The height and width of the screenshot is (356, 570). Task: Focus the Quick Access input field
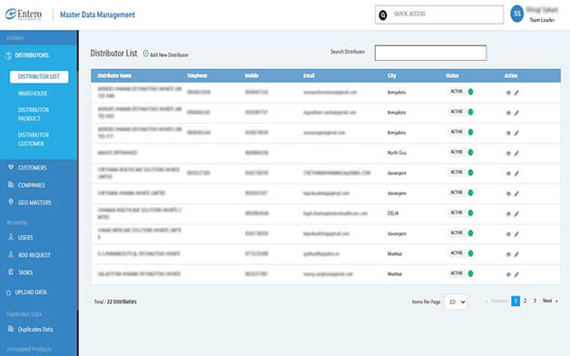[439, 15]
